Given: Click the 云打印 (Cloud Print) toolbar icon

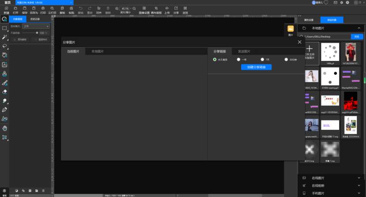Looking at the screenshot, I should 52,9.
